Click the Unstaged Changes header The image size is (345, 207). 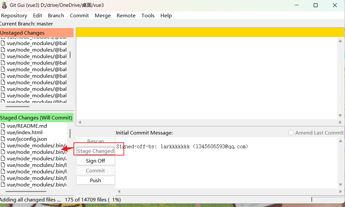click(x=37, y=33)
